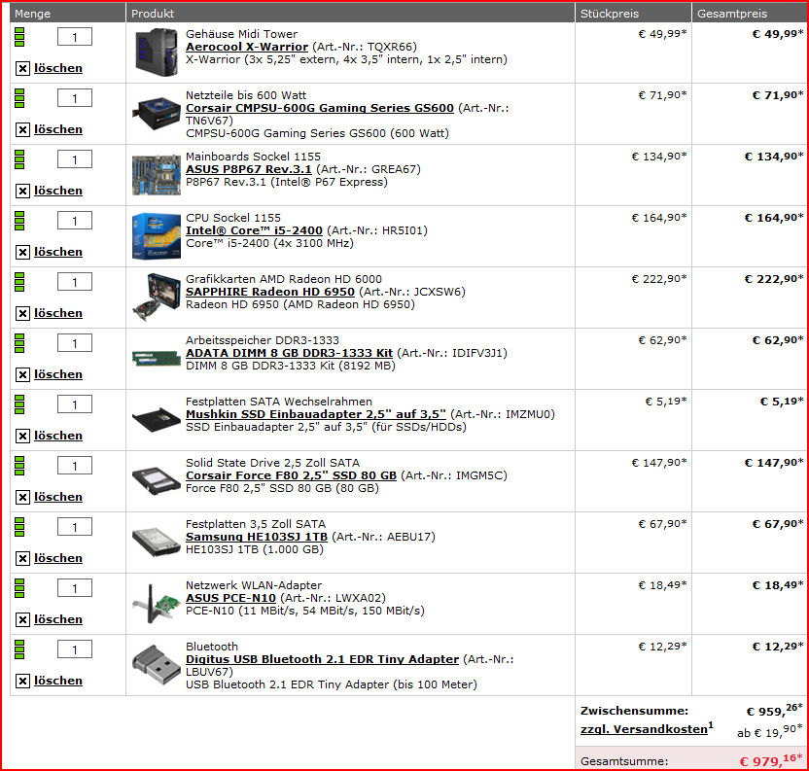Click the ASUS P8P67 green availability bars

coord(19,159)
